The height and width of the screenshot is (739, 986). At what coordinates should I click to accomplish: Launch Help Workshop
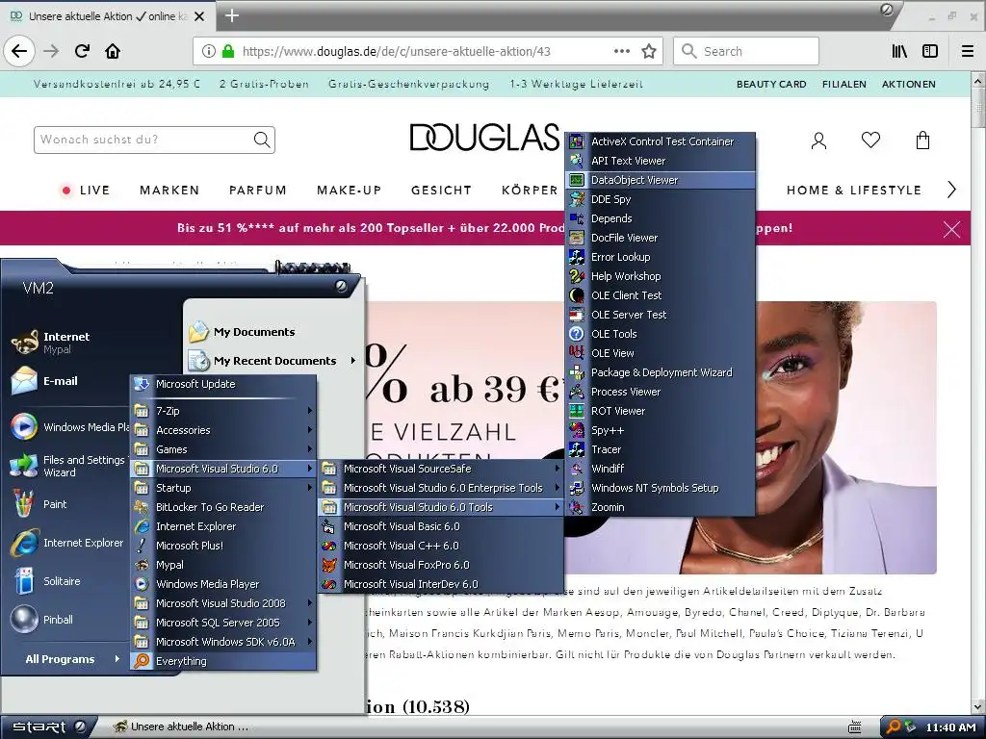tap(660, 276)
